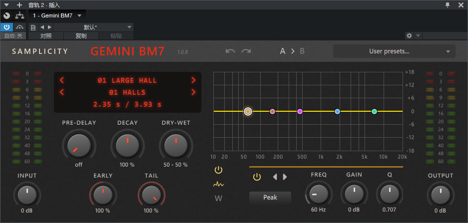Viewport: 468px width, 223px height.
Task: Load next host preset with right arrow
Action: pyautogui.click(x=49, y=27)
